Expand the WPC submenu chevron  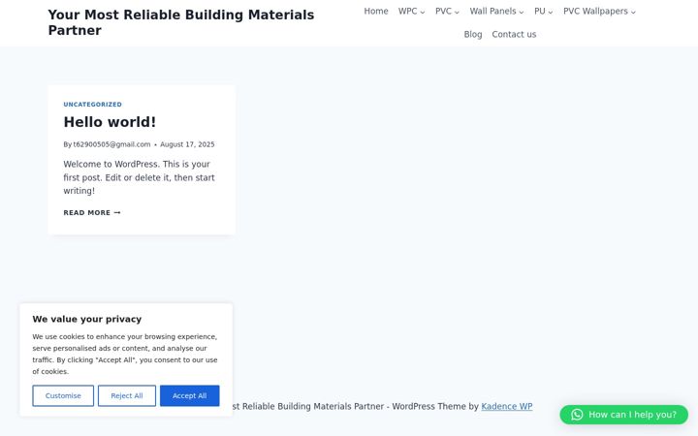[423, 12]
